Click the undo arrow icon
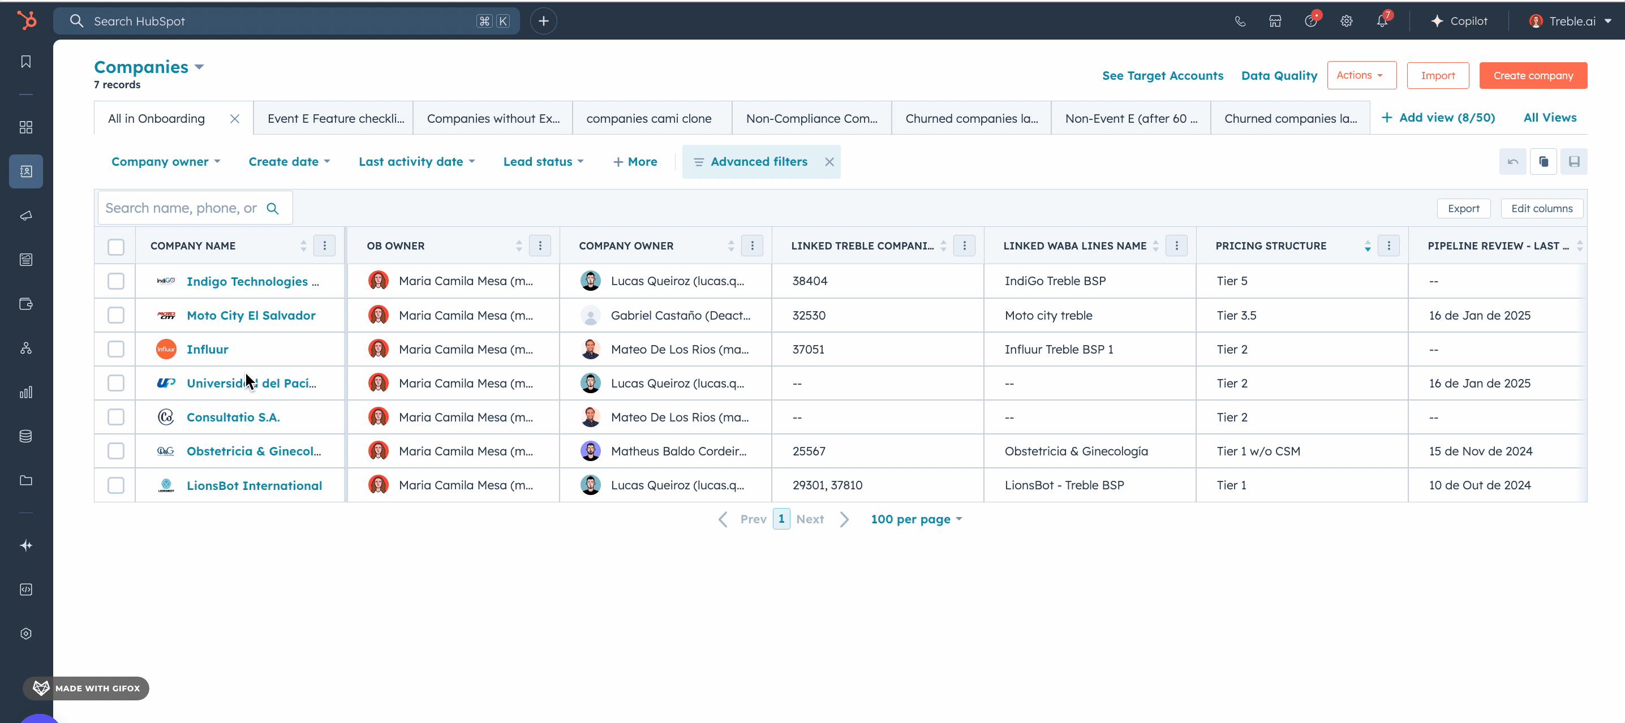Screen dimensions: 1625x723 1513,161
